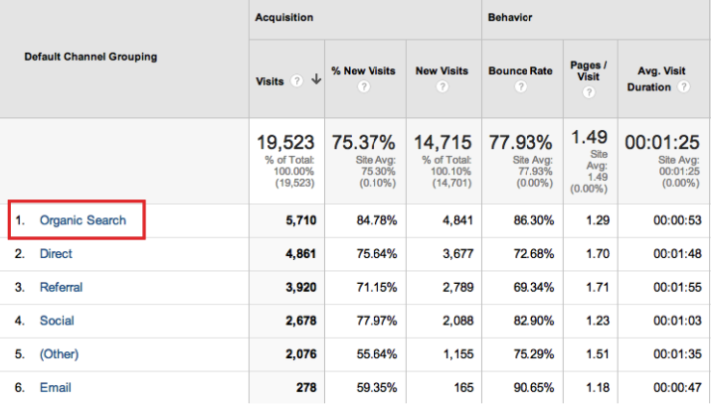711x406 pixels.
Task: Click (Other) visits value 2,076
Action: pyautogui.click(x=300, y=354)
